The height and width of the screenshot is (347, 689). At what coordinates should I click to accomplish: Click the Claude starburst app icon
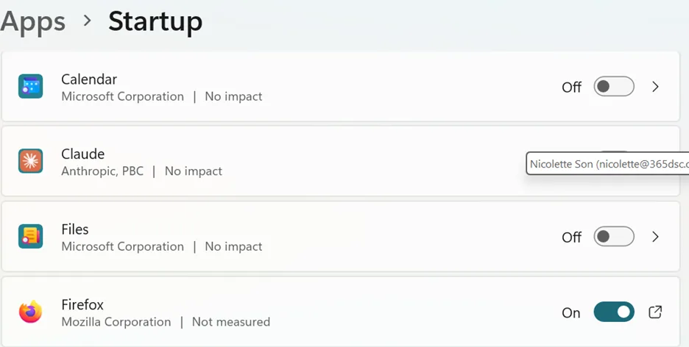pyautogui.click(x=30, y=161)
